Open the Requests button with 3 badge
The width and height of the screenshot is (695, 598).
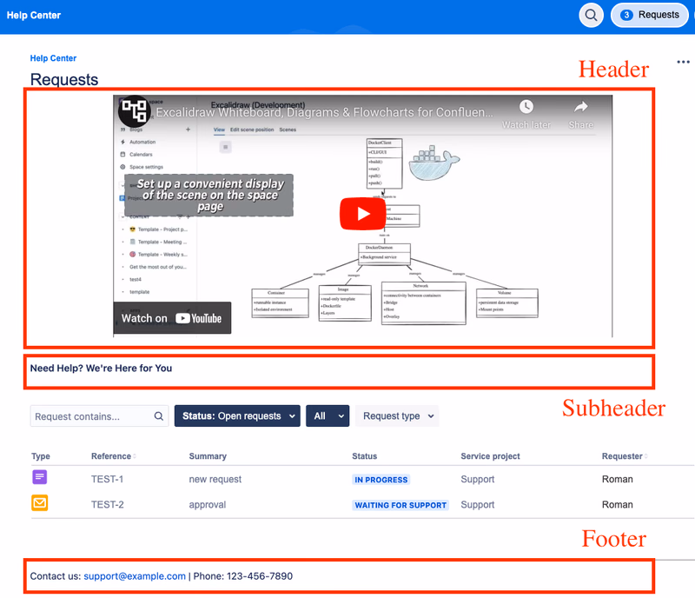click(x=649, y=15)
